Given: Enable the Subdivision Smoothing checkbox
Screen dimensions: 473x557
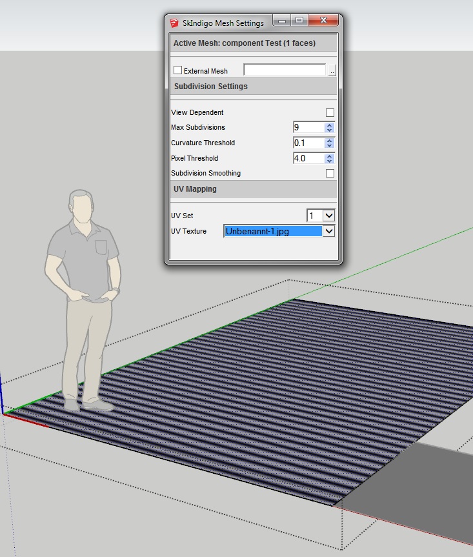Looking at the screenshot, I should pyautogui.click(x=330, y=173).
